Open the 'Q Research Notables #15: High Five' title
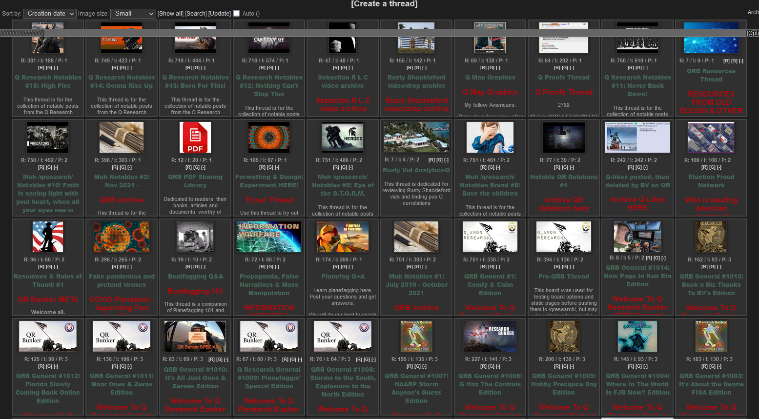Screen dimensions: 759x419 (x=48, y=81)
